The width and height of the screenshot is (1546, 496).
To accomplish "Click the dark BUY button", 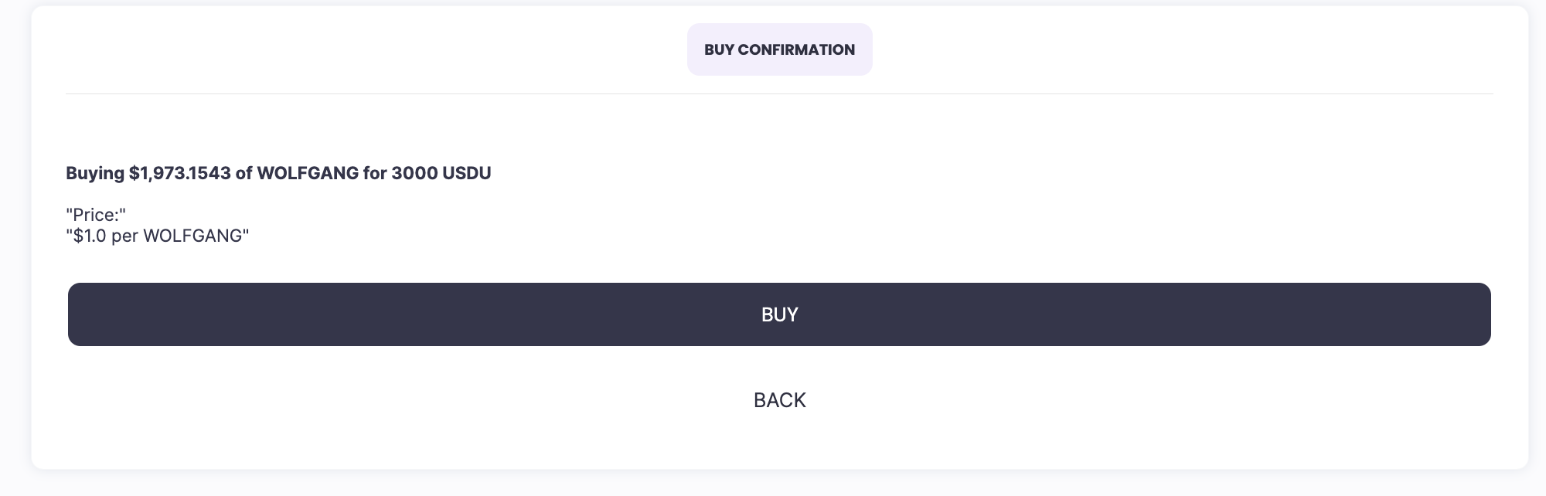I will (779, 314).
